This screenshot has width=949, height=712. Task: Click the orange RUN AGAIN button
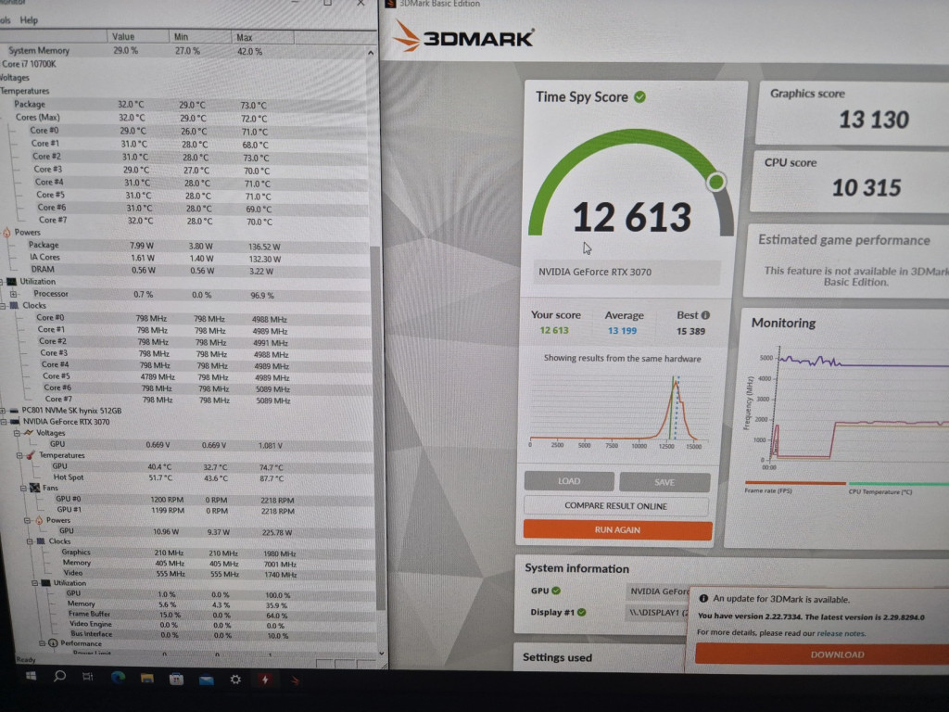(617, 529)
